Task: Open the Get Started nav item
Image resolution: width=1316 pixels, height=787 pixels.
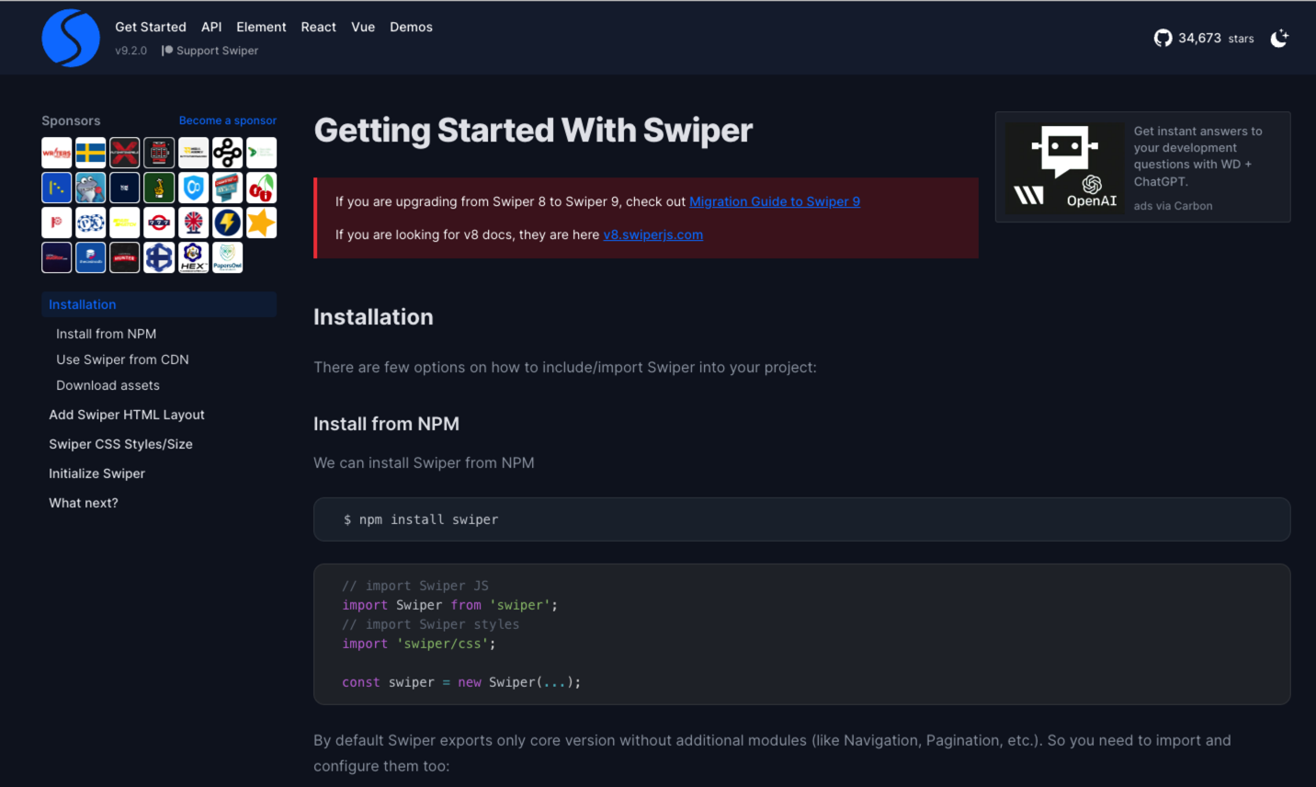Action: coord(151,27)
